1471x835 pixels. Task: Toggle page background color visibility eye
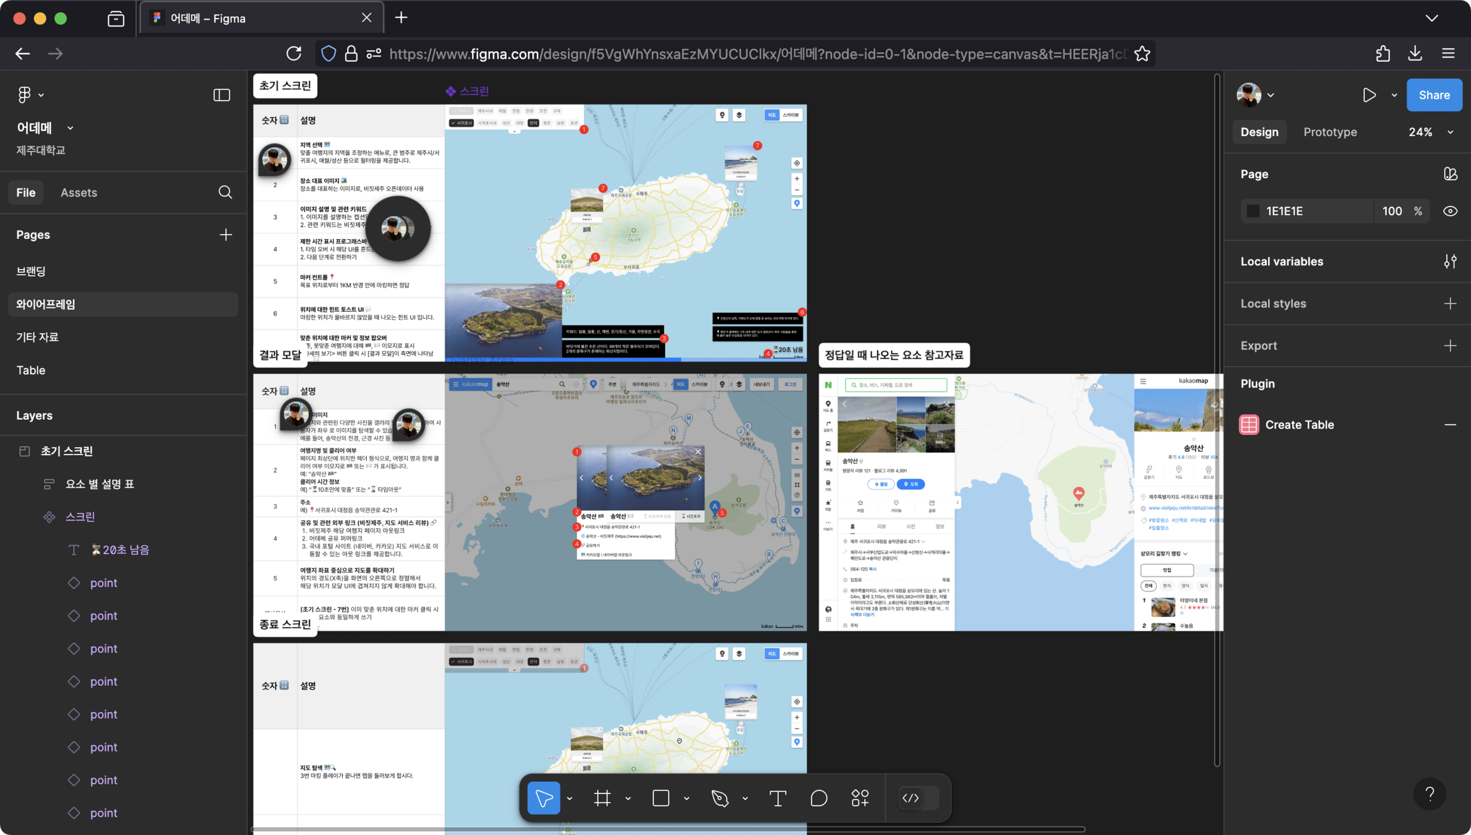coord(1450,211)
